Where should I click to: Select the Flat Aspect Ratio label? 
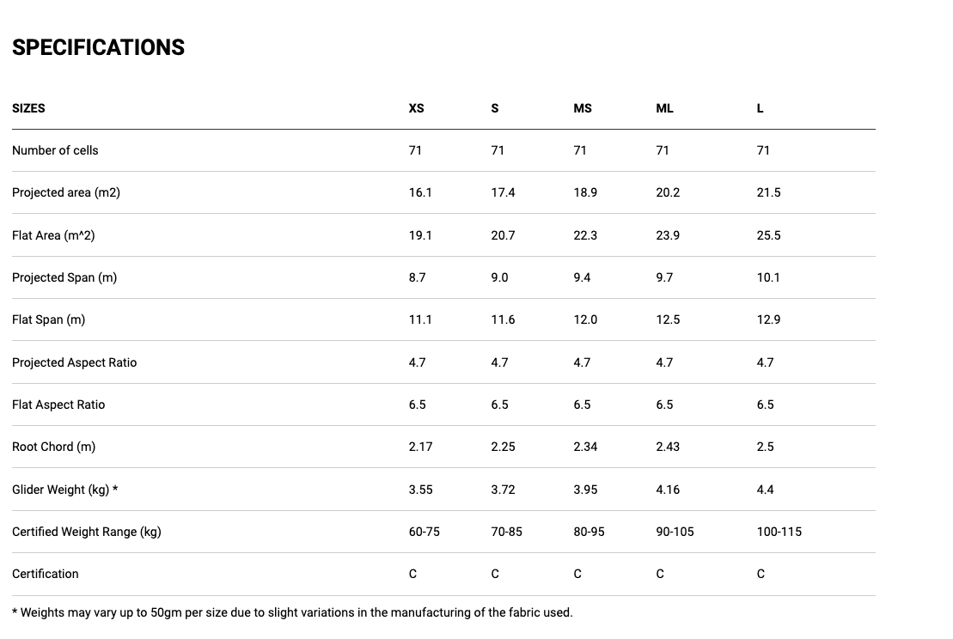click(58, 405)
